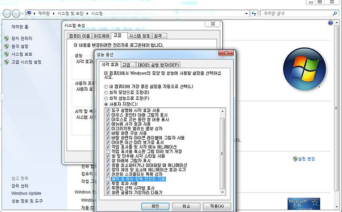Open 제어판 홈 link
This screenshot has width=342, height=212.
pyautogui.click(x=20, y=27)
